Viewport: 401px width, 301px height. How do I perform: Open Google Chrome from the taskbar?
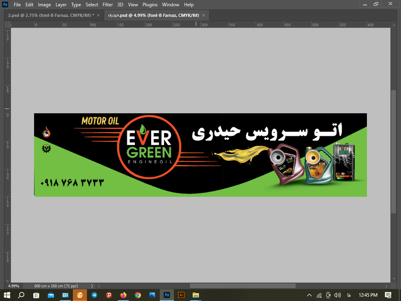(x=138, y=295)
